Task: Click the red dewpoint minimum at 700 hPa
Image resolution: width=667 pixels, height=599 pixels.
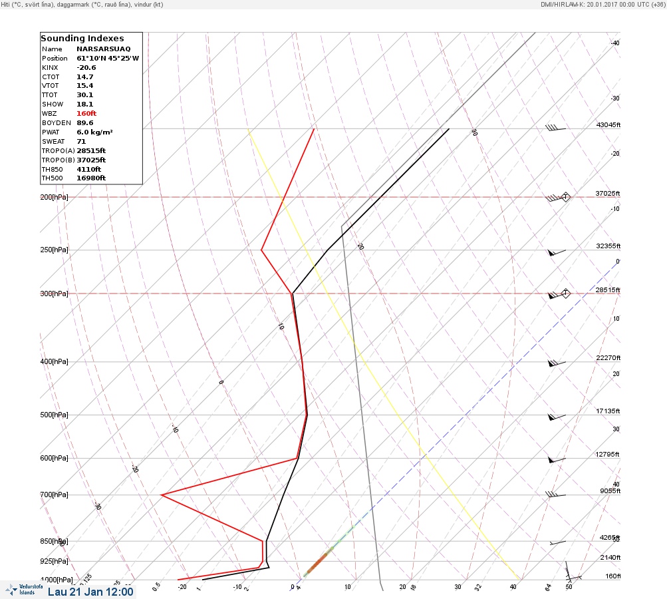Action: point(162,495)
